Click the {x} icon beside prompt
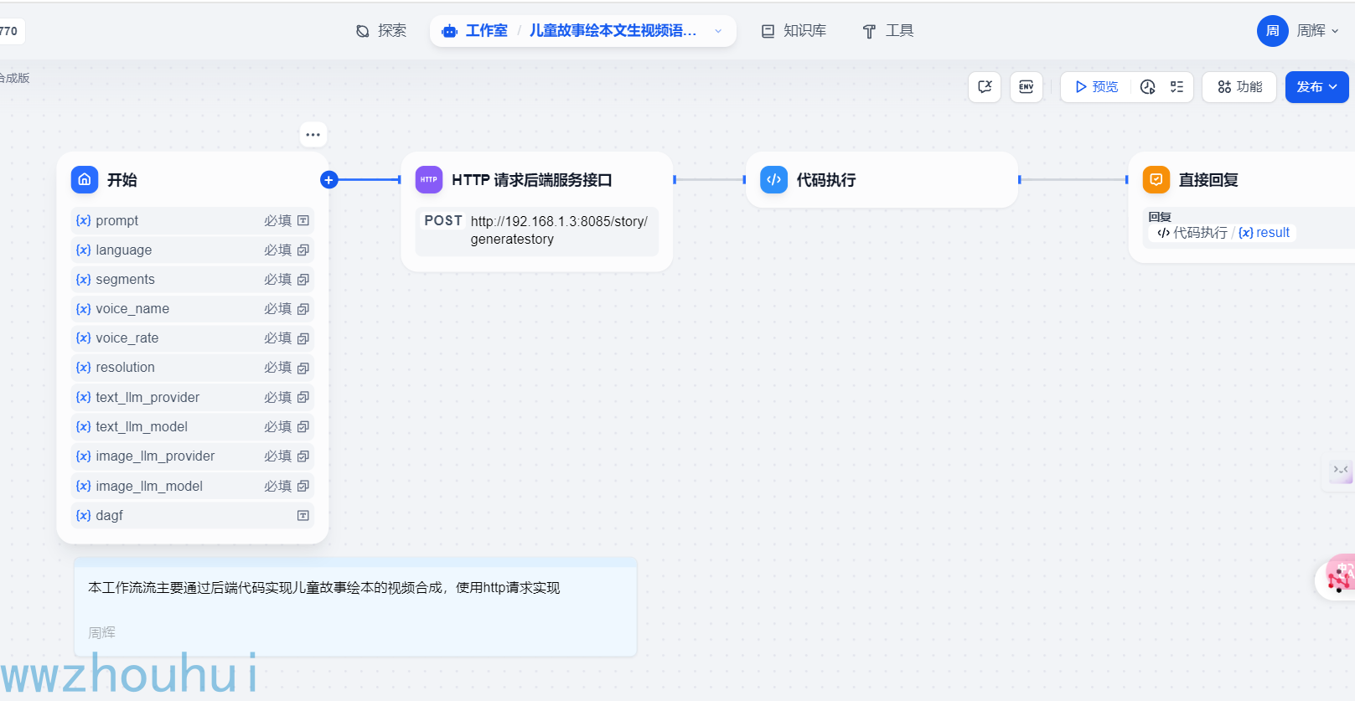 [83, 221]
